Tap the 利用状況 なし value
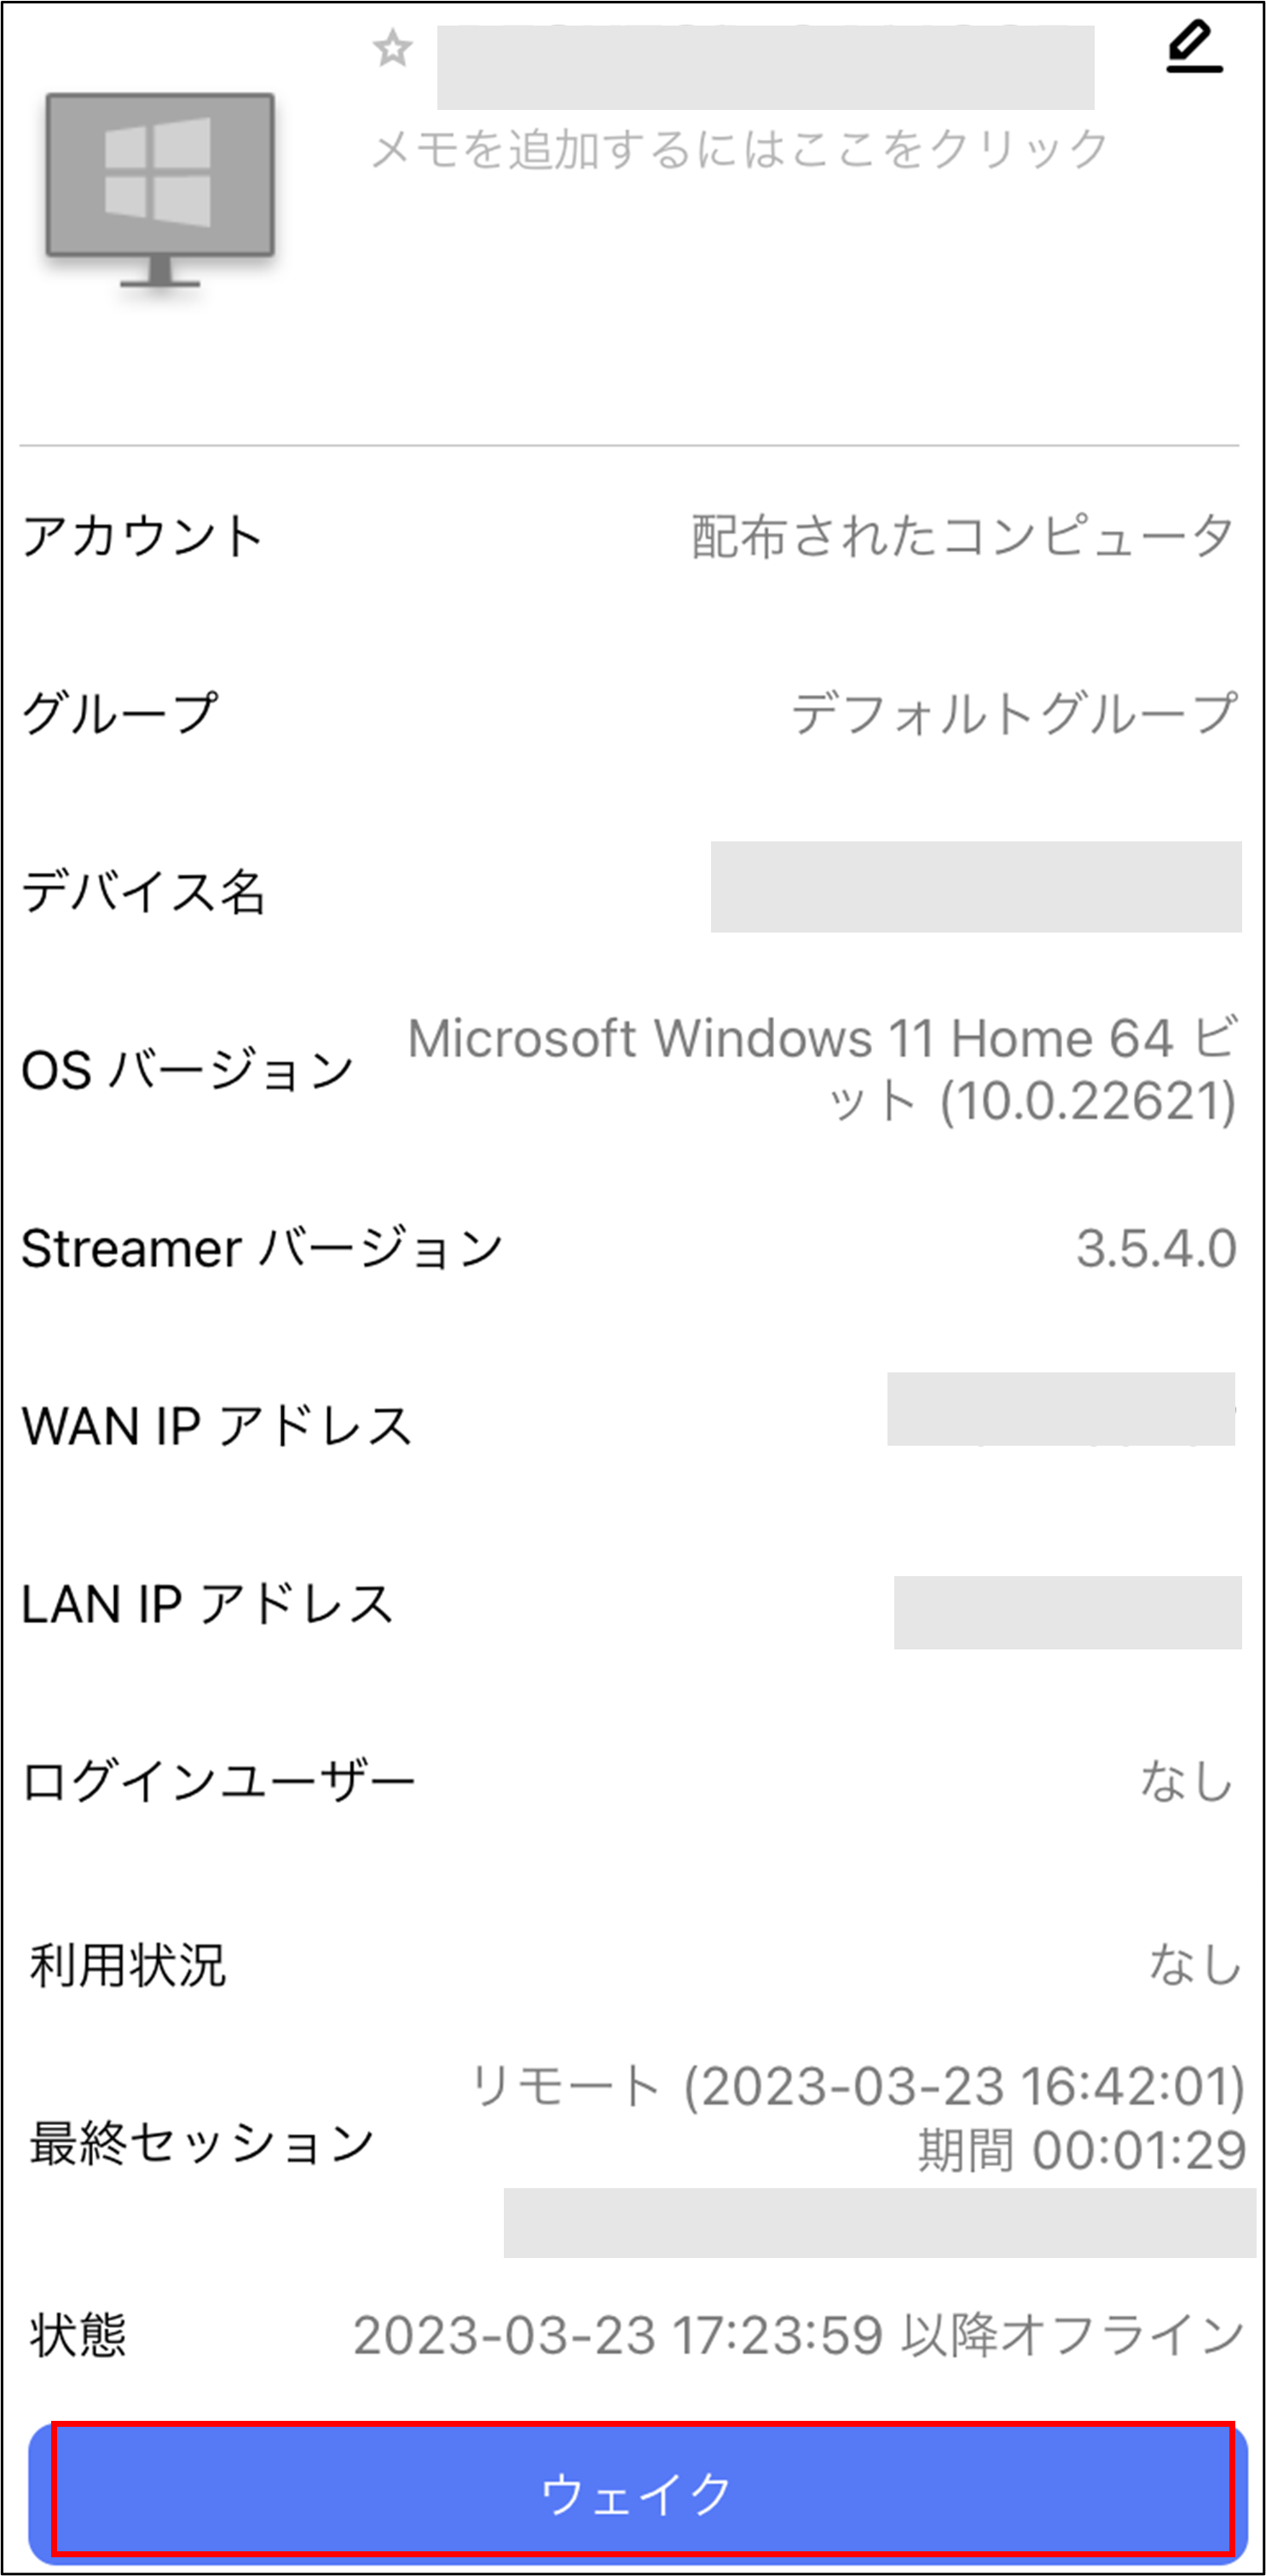The height and width of the screenshot is (2576, 1266). [1194, 1963]
